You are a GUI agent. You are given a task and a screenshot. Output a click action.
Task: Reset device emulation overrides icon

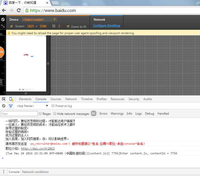3,19
